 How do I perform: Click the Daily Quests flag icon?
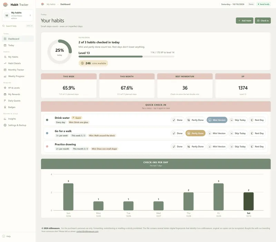point(5,101)
